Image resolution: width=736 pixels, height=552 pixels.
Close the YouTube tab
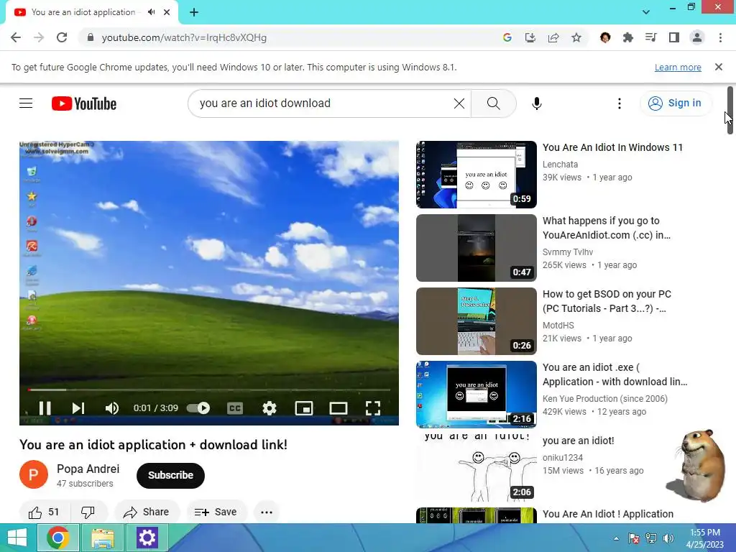[x=167, y=12]
